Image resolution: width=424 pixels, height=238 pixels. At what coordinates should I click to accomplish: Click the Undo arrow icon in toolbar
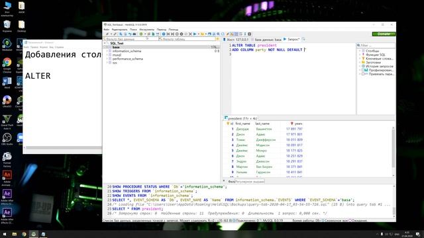point(130,34)
